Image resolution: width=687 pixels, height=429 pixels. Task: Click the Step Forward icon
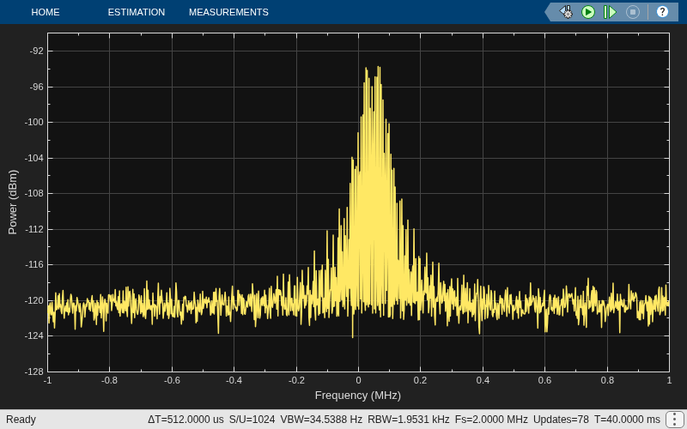click(x=610, y=12)
